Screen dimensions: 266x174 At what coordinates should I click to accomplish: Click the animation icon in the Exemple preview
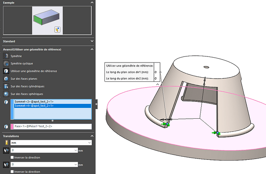coord(57,30)
